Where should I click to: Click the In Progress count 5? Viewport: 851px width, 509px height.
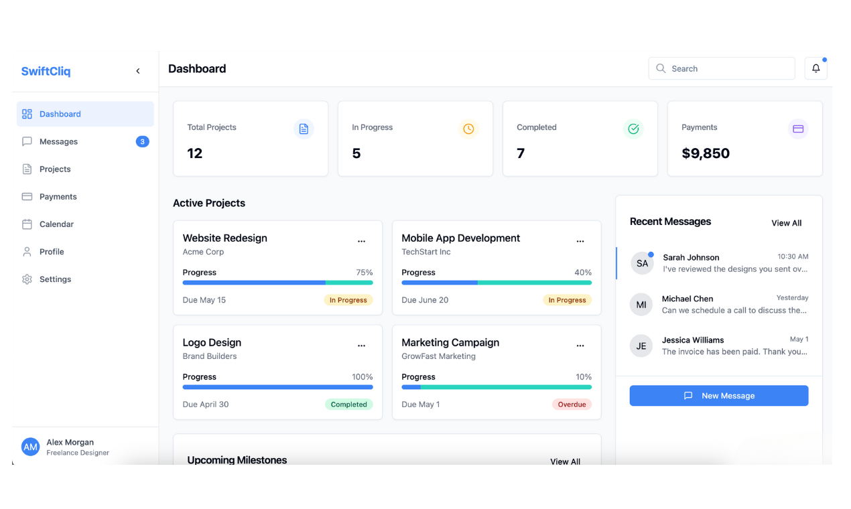[356, 153]
